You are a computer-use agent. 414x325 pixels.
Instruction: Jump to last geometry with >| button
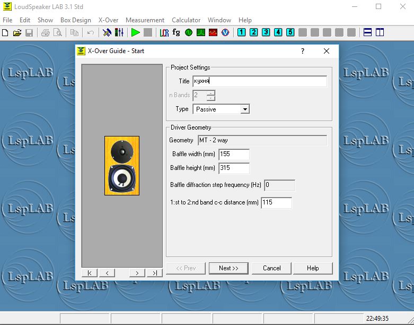pos(155,273)
